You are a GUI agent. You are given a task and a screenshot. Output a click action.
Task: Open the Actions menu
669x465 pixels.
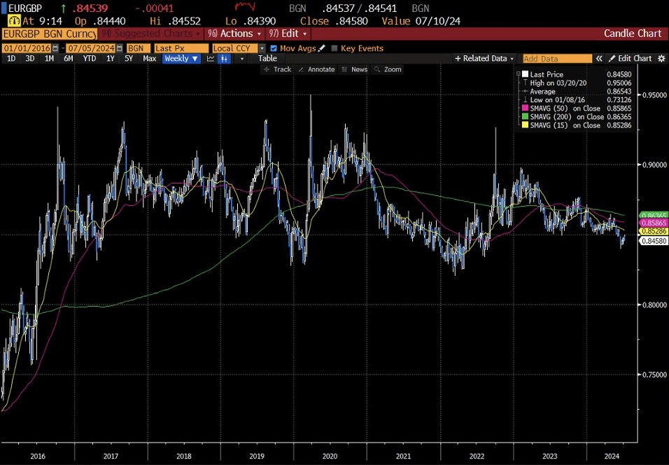coord(234,34)
